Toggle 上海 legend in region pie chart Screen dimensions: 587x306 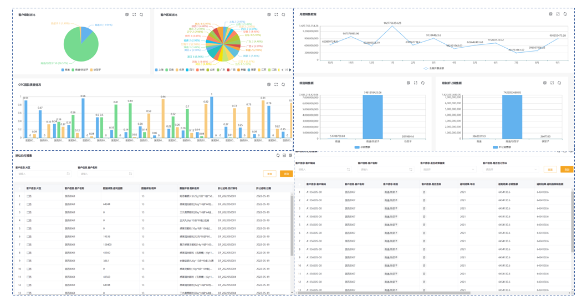[x=159, y=70]
